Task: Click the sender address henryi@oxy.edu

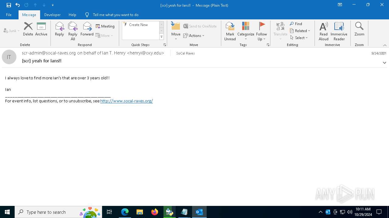Action: 145,53
